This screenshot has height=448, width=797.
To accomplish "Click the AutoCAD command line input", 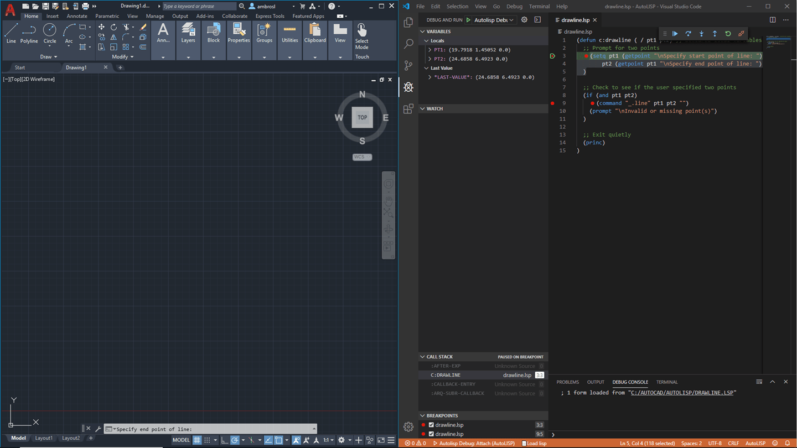I will [210, 429].
